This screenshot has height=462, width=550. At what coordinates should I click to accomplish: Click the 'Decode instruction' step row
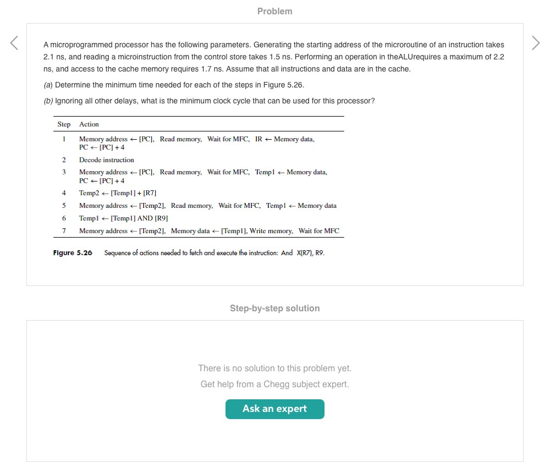(x=107, y=160)
